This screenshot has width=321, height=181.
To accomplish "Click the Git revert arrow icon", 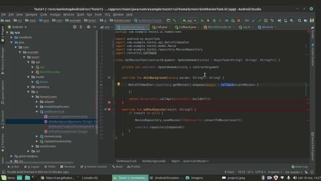I will click(272, 21).
